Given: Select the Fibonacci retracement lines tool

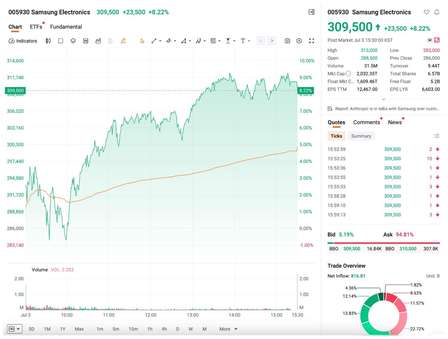Looking at the screenshot, I should coord(213,41).
